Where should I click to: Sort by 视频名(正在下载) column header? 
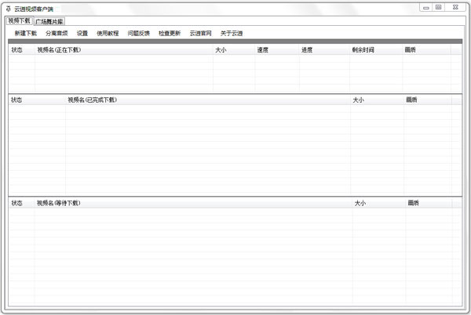(59, 49)
